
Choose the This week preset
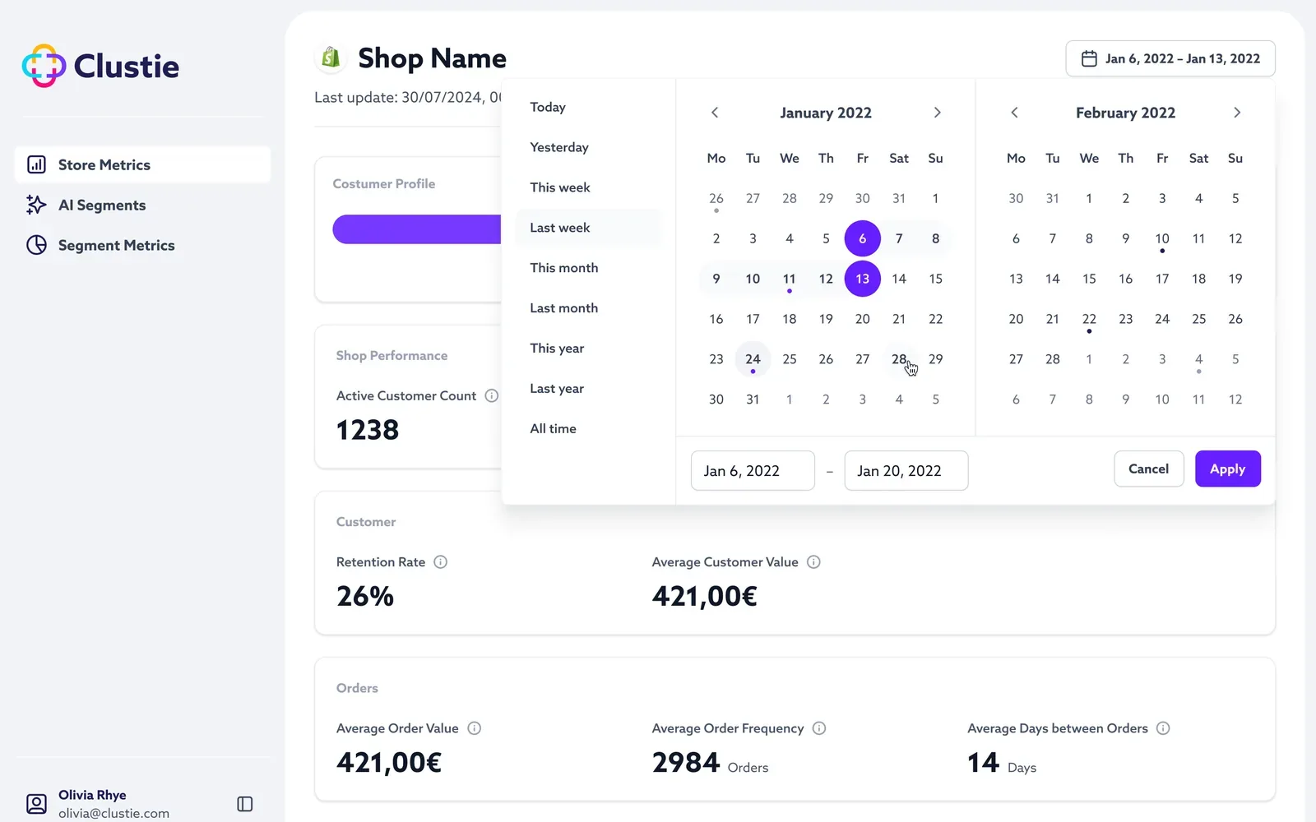[588, 187]
